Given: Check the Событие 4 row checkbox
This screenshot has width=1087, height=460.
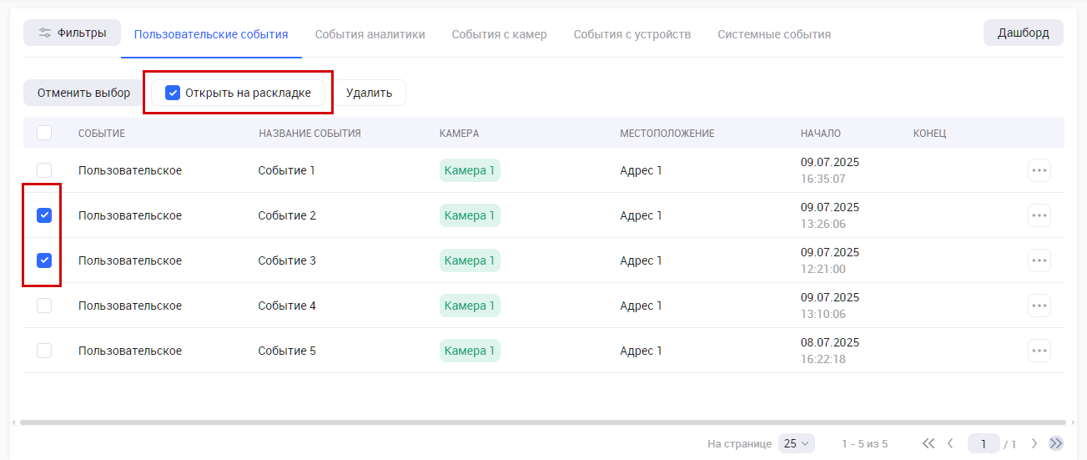Looking at the screenshot, I should tap(44, 306).
